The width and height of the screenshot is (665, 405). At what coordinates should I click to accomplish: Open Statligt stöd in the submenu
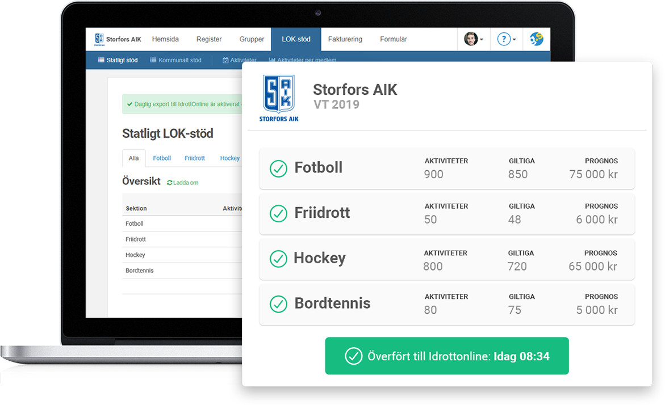click(118, 60)
